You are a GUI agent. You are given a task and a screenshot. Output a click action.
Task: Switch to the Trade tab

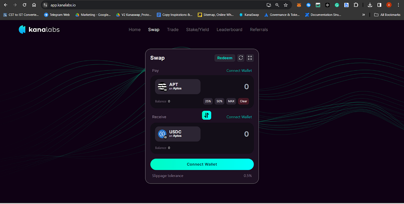(172, 30)
